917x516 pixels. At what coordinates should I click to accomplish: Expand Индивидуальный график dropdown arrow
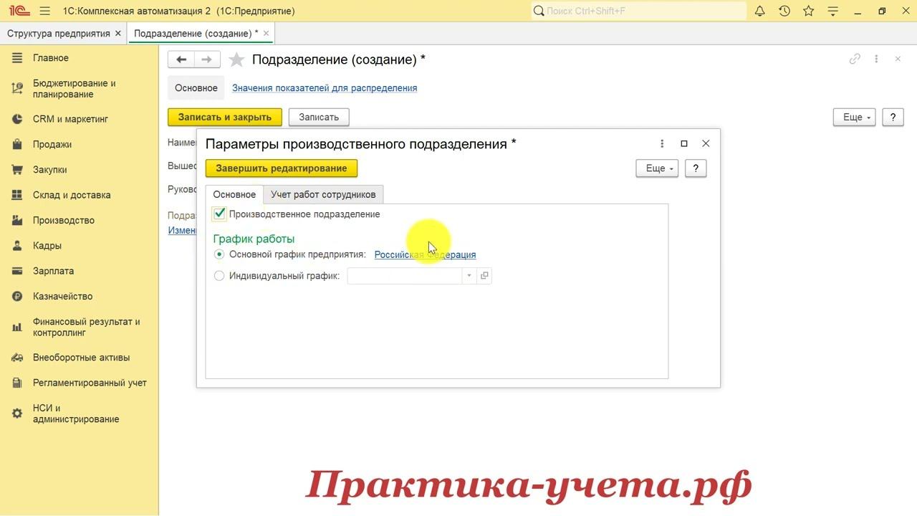(469, 276)
